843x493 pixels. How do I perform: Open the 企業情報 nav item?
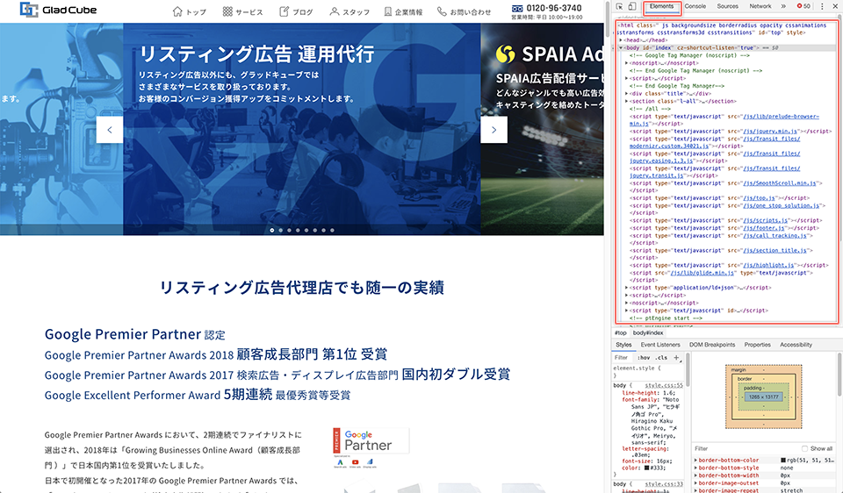point(403,11)
